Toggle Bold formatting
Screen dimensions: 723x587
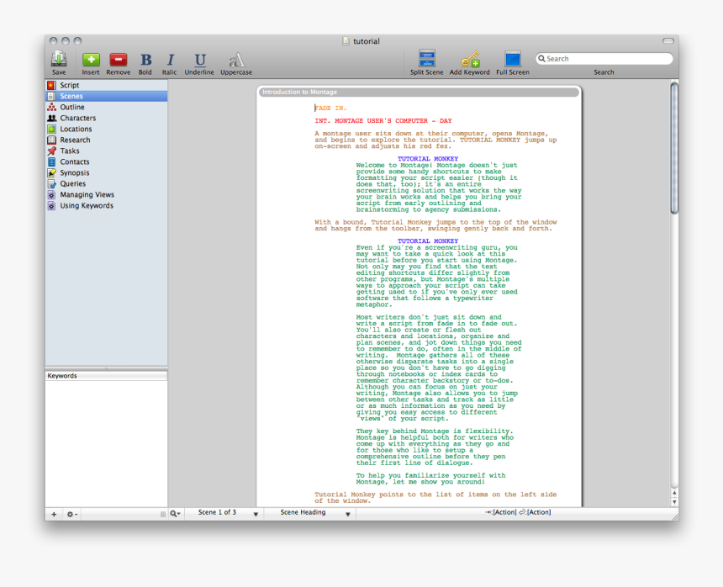(x=145, y=60)
